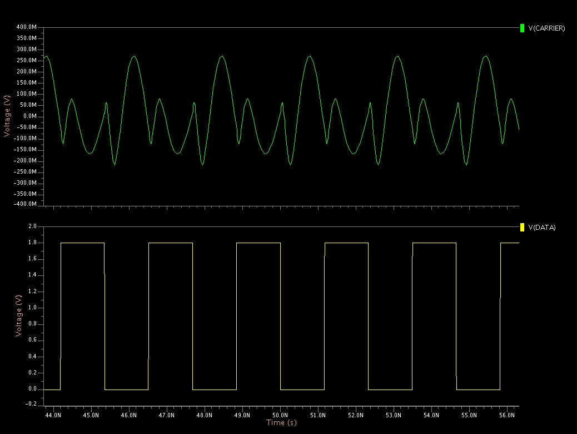Image resolution: width=577 pixels, height=434 pixels.
Task: Click the -0.2 data voltage axis label
Action: 31,404
